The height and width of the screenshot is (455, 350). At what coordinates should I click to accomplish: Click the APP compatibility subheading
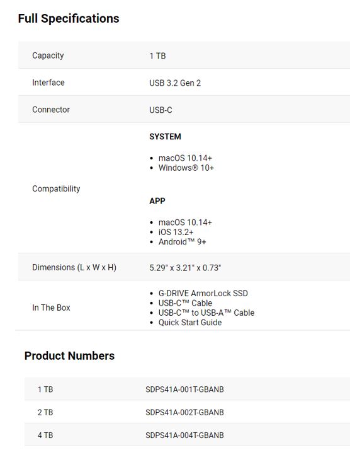coord(157,201)
